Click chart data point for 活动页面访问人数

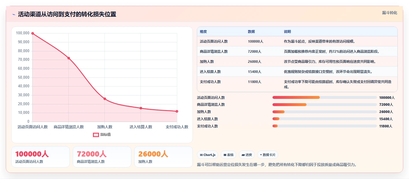click(x=33, y=33)
